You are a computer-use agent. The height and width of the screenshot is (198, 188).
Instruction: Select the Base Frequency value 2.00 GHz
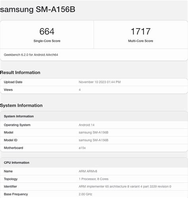[x=85, y=194]
